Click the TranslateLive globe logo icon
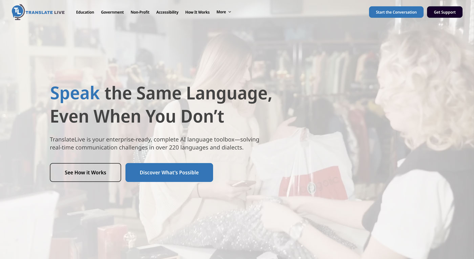The image size is (474, 259). click(18, 12)
